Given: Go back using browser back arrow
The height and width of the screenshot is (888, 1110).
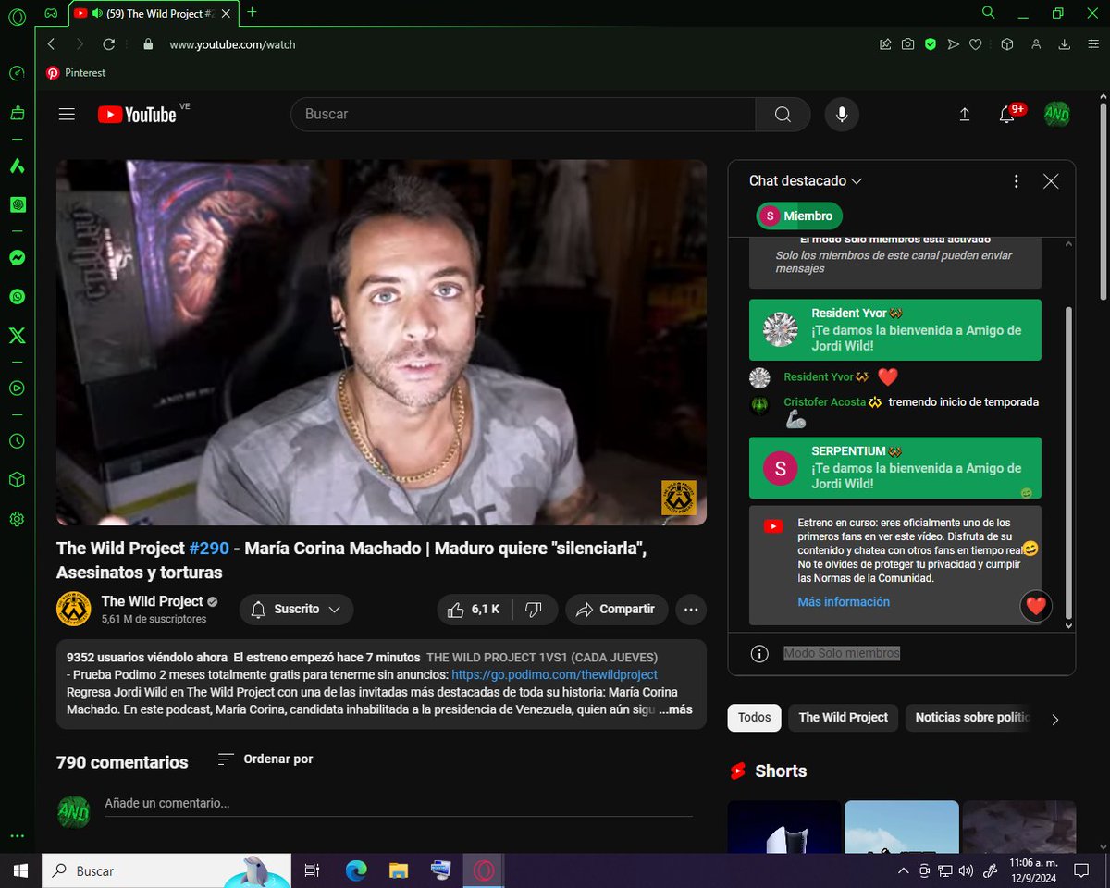Looking at the screenshot, I should coord(51,44).
